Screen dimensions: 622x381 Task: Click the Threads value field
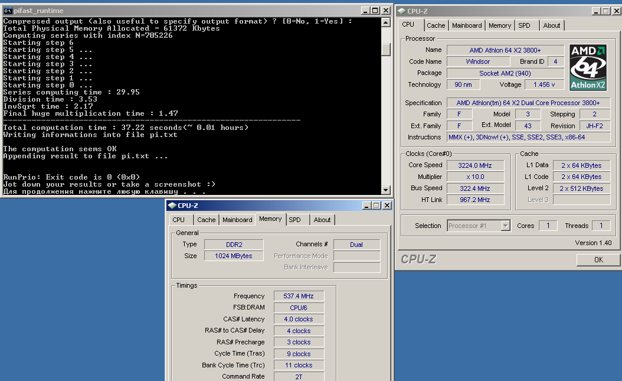click(601, 226)
